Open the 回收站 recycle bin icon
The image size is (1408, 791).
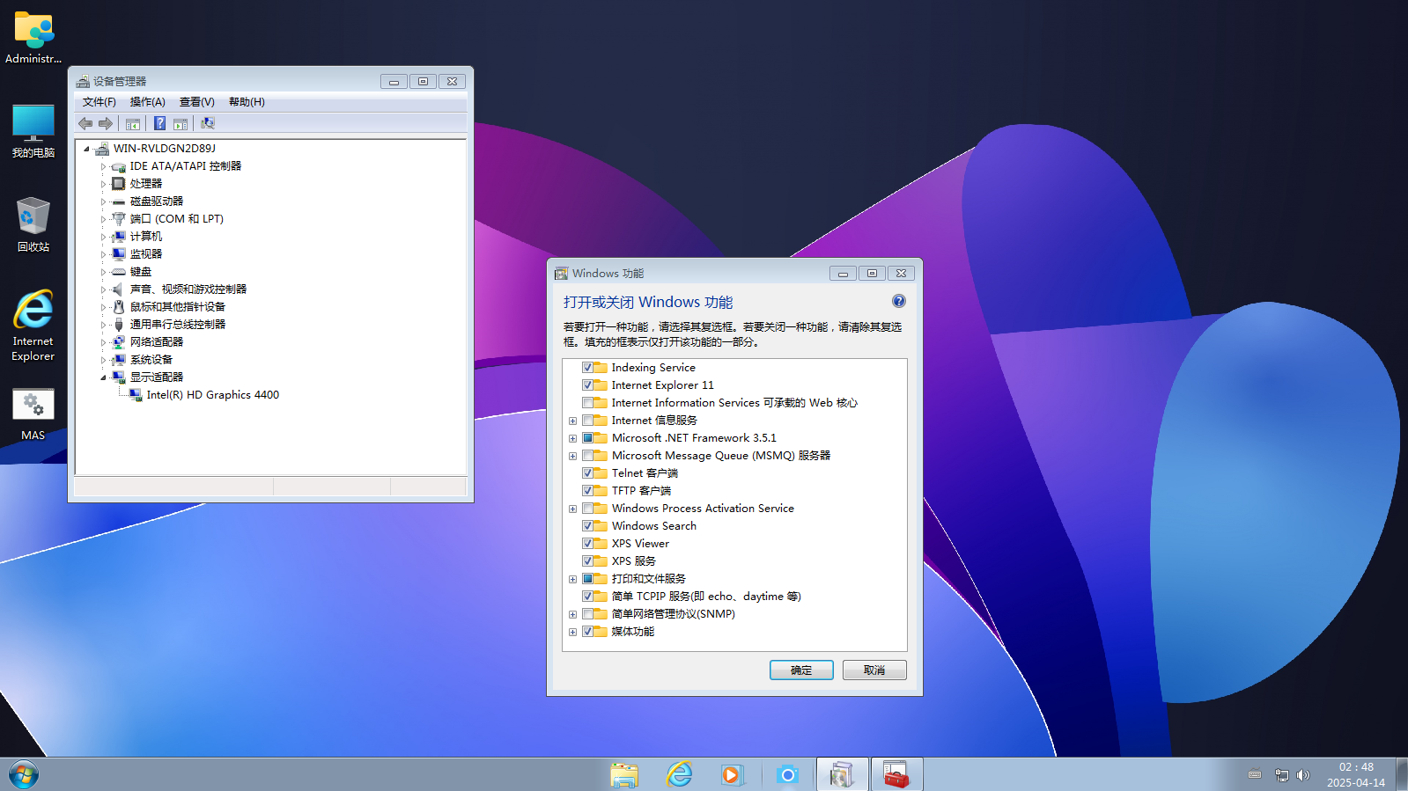33,225
